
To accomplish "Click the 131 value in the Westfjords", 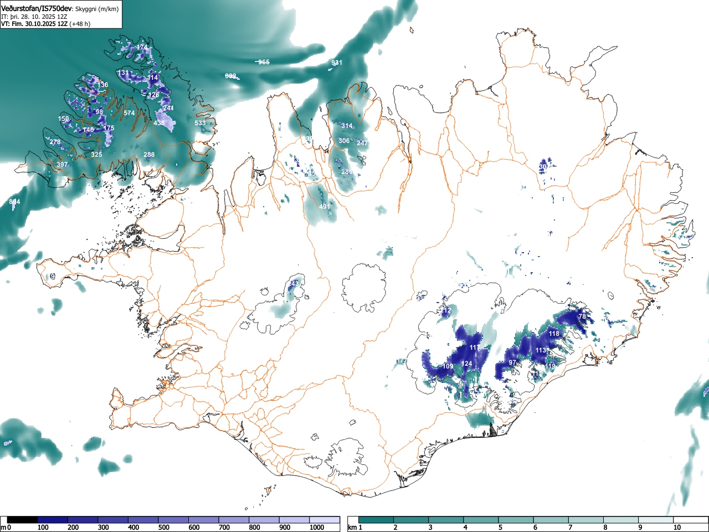I will point(122,73).
